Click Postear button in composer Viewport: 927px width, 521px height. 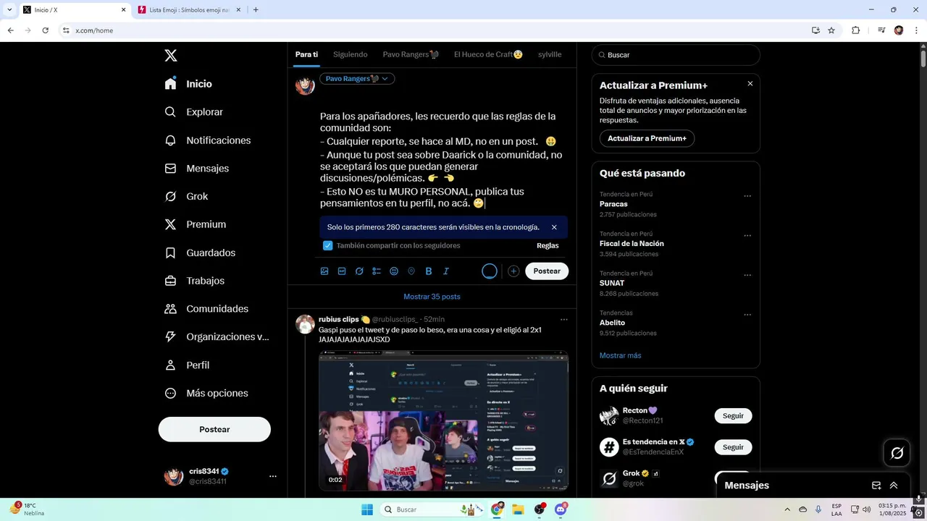(x=547, y=271)
